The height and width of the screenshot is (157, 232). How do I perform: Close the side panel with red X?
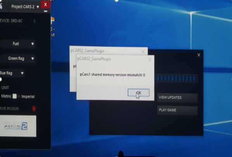click(45, 5)
